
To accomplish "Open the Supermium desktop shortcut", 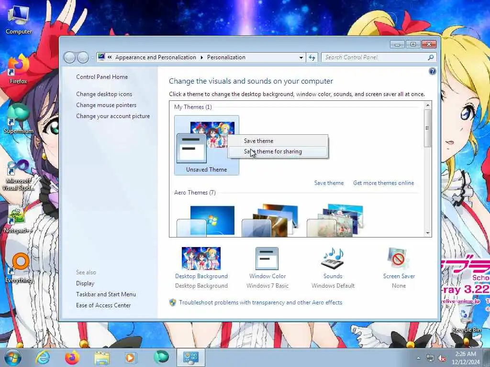I will coord(19,119).
